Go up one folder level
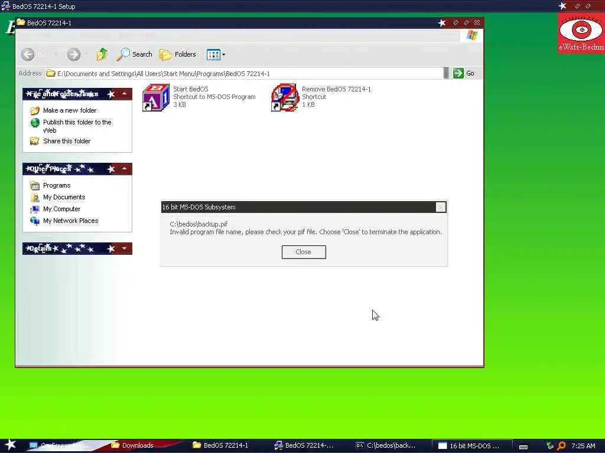 point(102,54)
